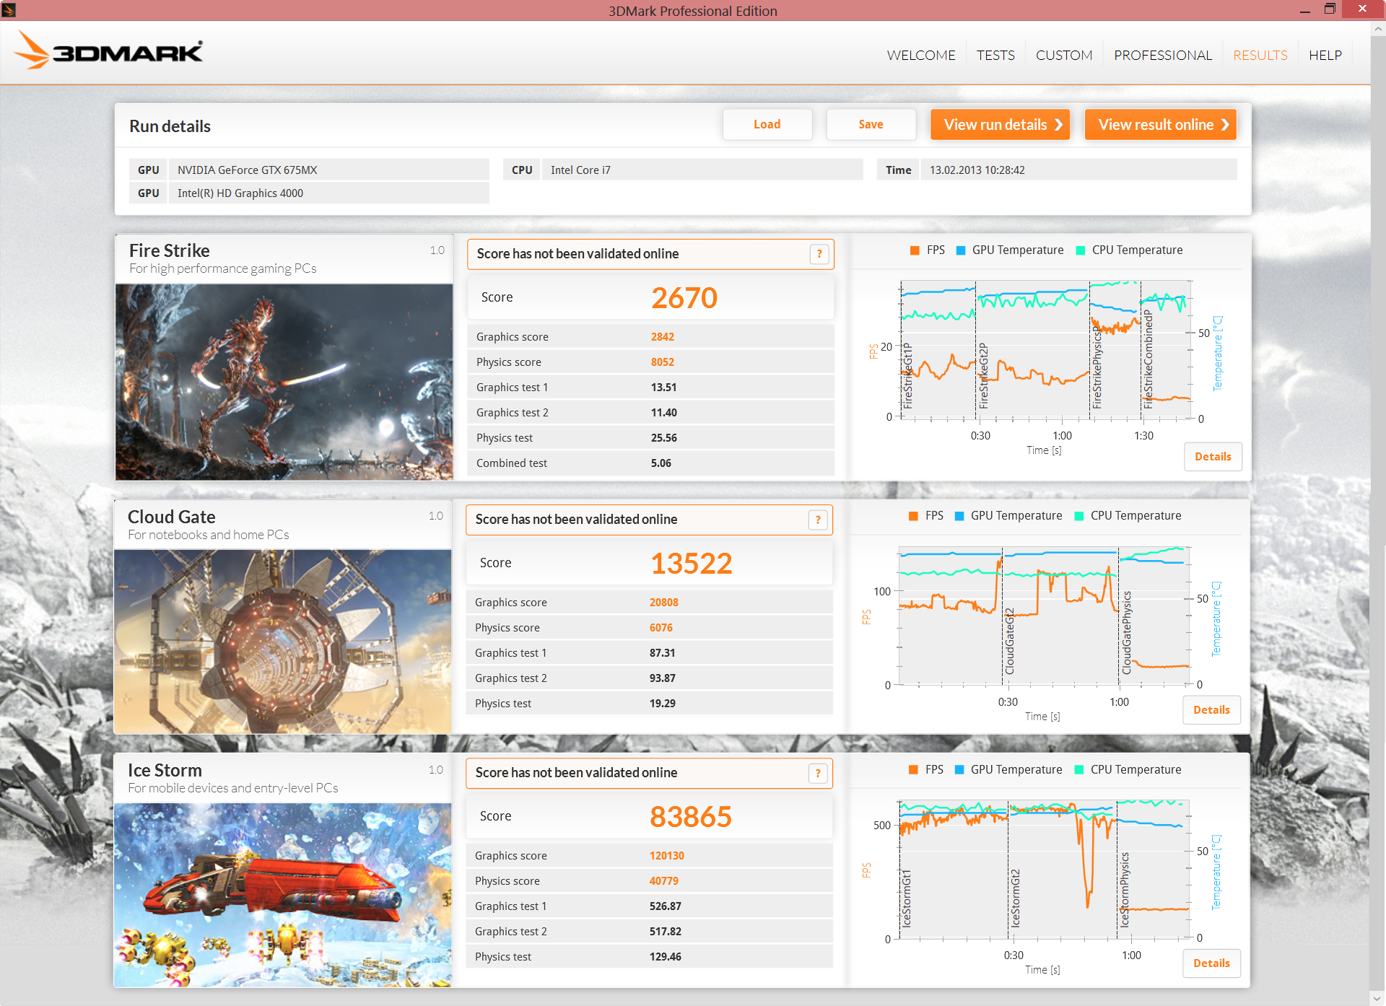
Task: Click Fire Strike GPU Temperature legend swatch
Action: tap(961, 250)
